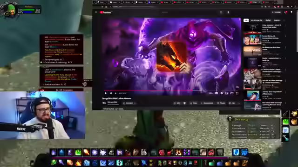Viewport: 298px width, 167px height.
Task: Open a new browser tab with plus
Action: 276,2
